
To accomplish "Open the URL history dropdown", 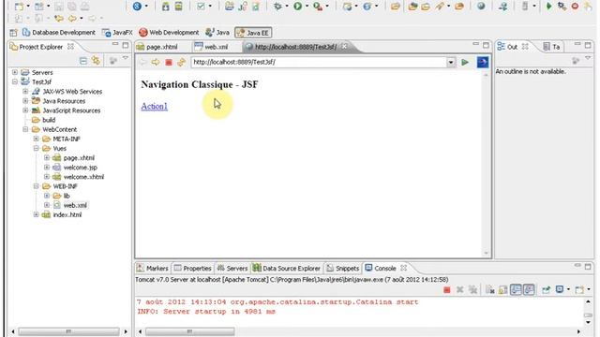I will click(451, 63).
